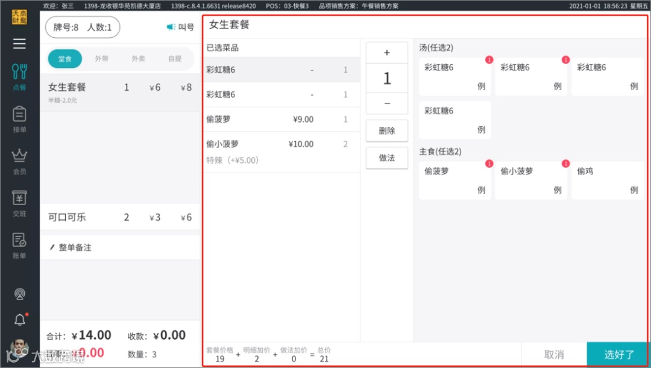
Task: Click the 已选菜品 list header
Action: pos(222,48)
